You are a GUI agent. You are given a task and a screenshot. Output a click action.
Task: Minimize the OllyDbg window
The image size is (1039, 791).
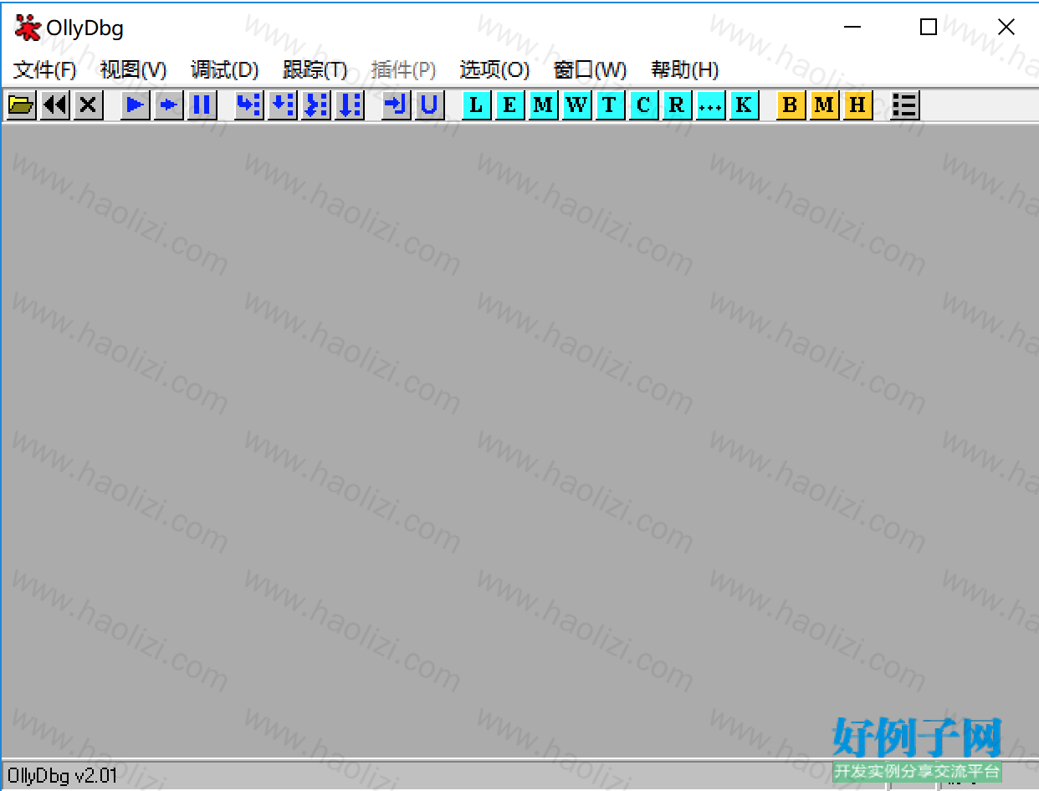[x=852, y=28]
